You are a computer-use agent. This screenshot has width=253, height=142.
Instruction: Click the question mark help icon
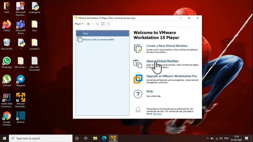click(138, 94)
